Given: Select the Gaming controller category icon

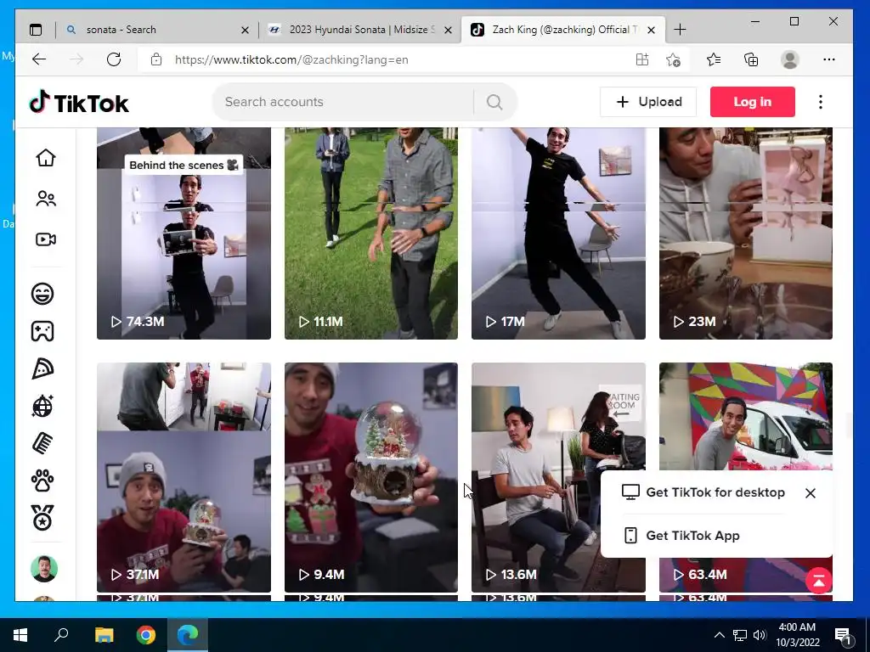Looking at the screenshot, I should (42, 331).
